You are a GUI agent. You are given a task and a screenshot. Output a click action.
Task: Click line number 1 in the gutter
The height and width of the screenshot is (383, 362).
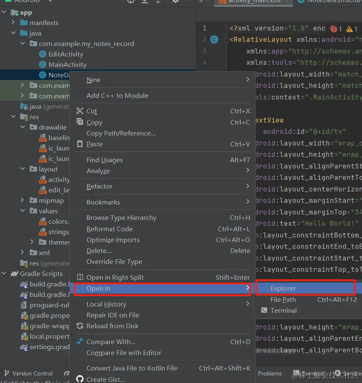204,28
